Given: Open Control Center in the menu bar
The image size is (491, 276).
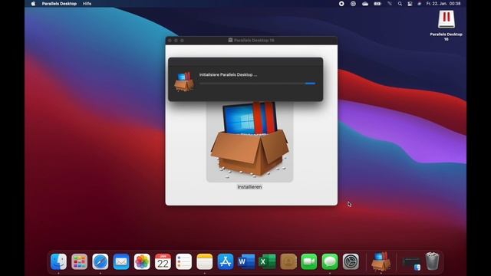Looking at the screenshot, I should 410,4.
